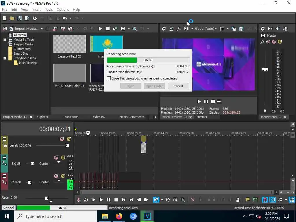Open mixing console sliders icon
Screen dimensions: 296x222
point(285,29)
